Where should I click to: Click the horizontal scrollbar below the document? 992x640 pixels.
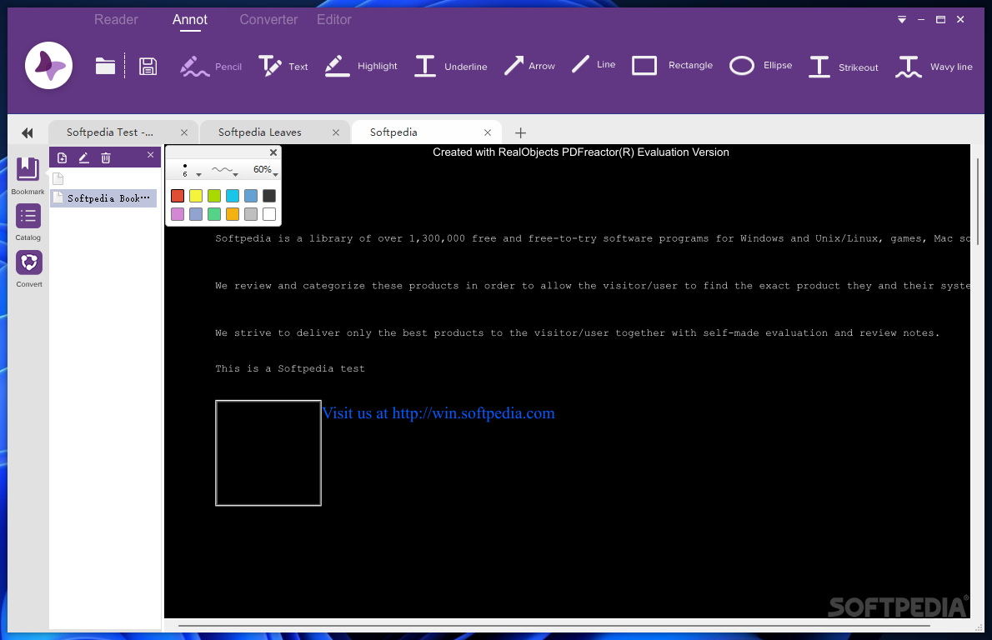tap(554, 626)
